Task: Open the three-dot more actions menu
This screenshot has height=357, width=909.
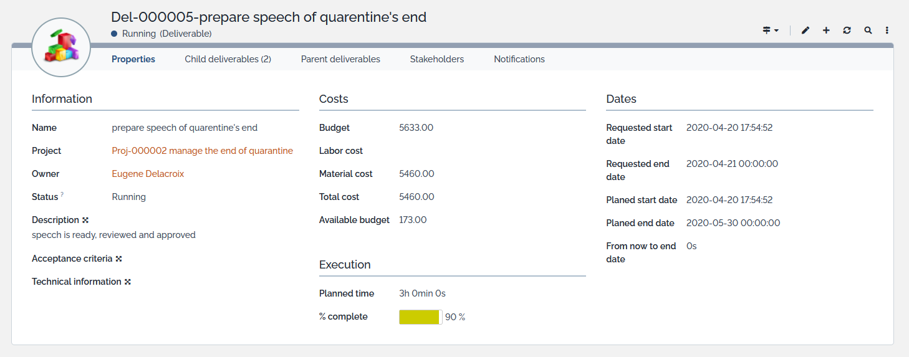Action: point(887,31)
